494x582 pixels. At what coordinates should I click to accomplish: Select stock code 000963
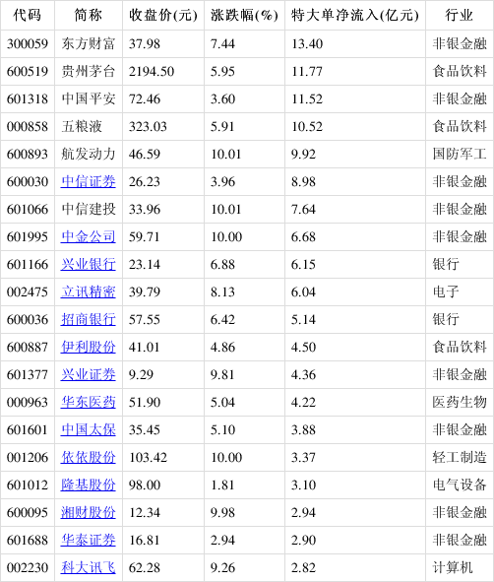(x=28, y=402)
